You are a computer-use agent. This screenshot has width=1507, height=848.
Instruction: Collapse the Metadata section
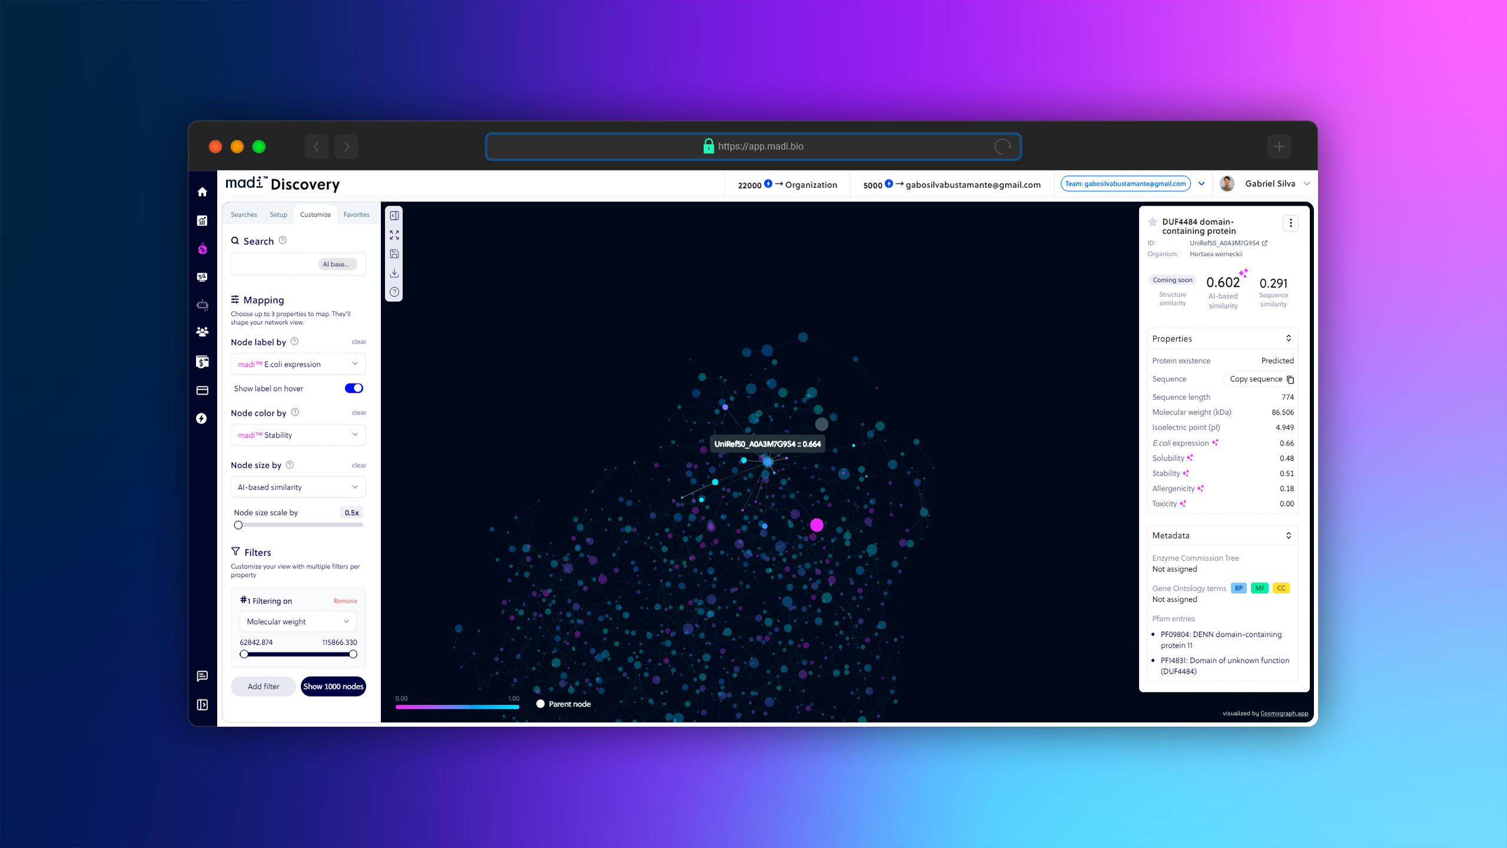(x=1289, y=535)
